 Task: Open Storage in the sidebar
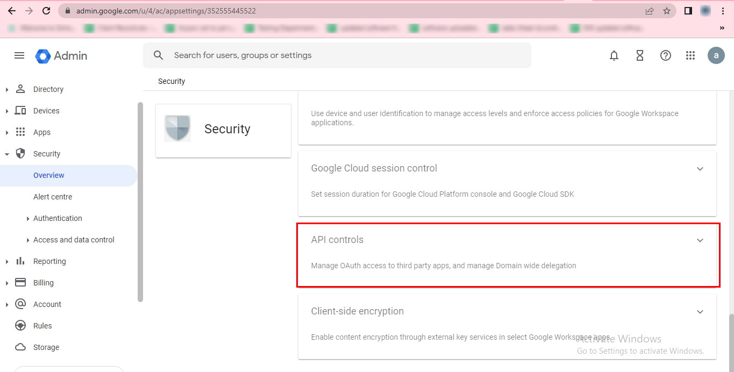(46, 347)
